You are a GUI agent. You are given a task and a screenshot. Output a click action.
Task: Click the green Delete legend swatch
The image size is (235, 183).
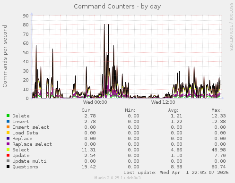[x=8, y=116]
